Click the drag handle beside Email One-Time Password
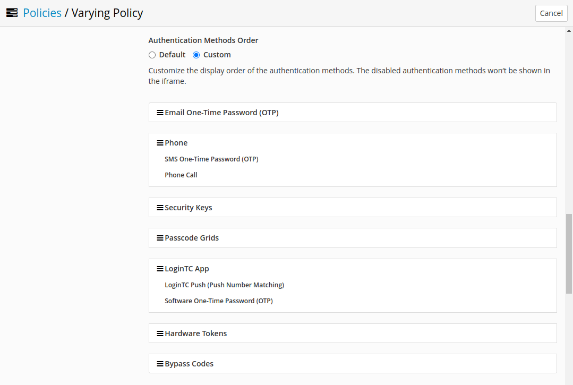This screenshot has height=385, width=573. pos(159,112)
